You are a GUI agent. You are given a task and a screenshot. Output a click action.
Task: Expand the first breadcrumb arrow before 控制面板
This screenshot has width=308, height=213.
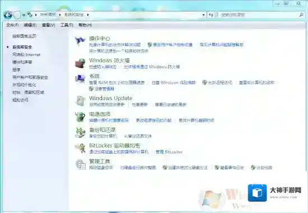click(36, 15)
